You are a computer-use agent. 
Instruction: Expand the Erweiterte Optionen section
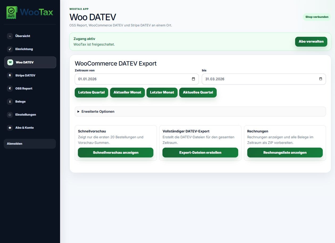point(200,112)
